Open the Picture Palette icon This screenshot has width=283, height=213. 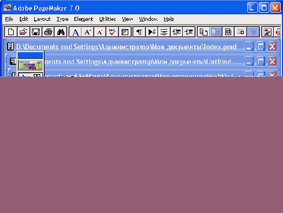[268, 32]
